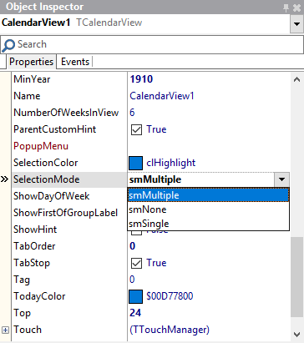Select the Touch property name
Screen dimensions: 304x343
(x=28, y=330)
